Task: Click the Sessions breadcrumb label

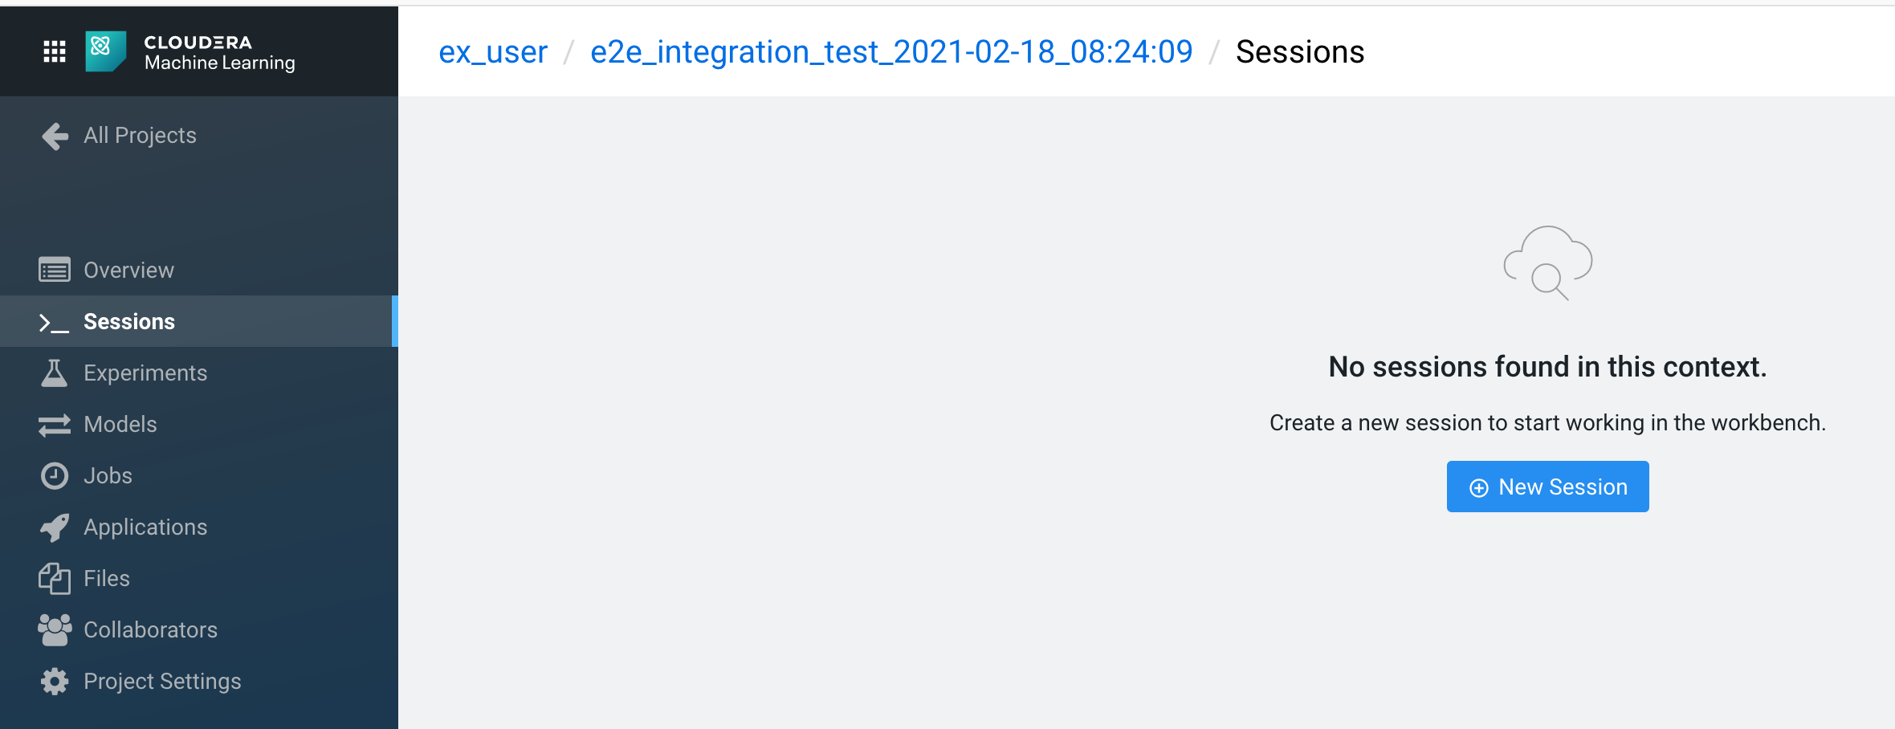Action: tap(1299, 51)
